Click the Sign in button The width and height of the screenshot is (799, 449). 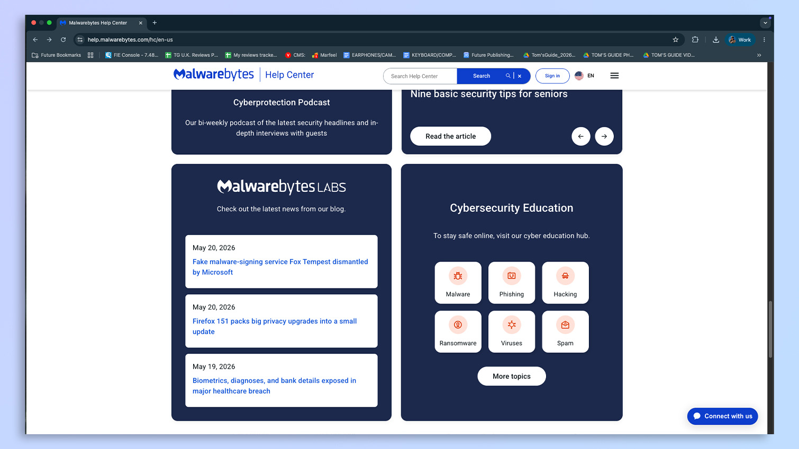(552, 76)
